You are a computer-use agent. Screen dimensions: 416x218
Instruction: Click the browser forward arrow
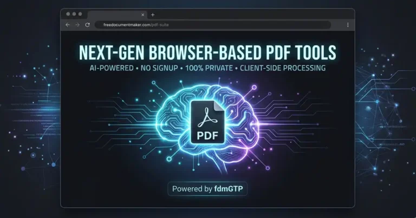[77, 25]
